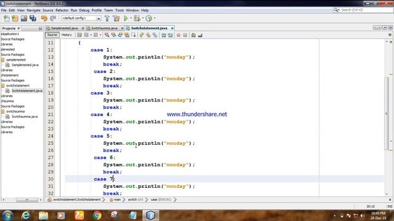Screen dimensions: 394x221
Task: Minimize the Projects panel
Action: point(40,28)
